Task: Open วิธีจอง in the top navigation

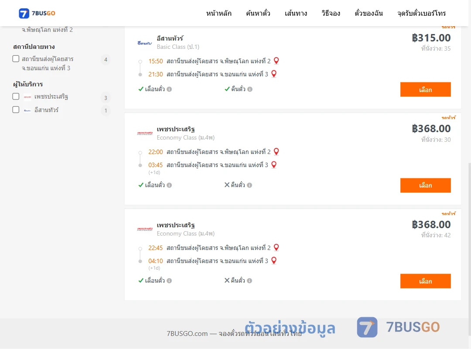Action: 331,13
